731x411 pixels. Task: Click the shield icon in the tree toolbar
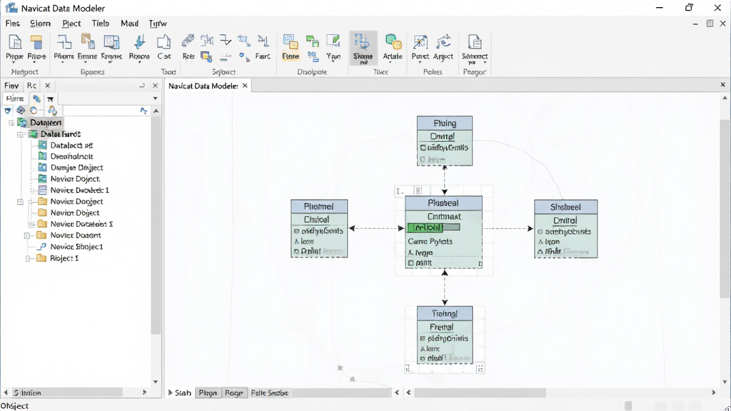[7, 111]
